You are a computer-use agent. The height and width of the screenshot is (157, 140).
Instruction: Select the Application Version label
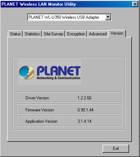pos(41,121)
